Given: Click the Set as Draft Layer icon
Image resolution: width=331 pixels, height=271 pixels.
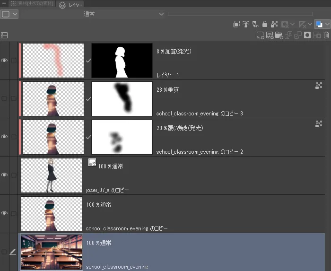Looking at the screenshot, I should point(255,24).
